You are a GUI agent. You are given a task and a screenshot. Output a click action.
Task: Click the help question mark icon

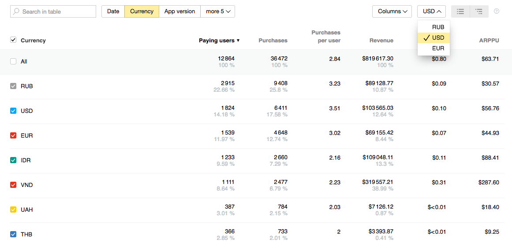497,11
